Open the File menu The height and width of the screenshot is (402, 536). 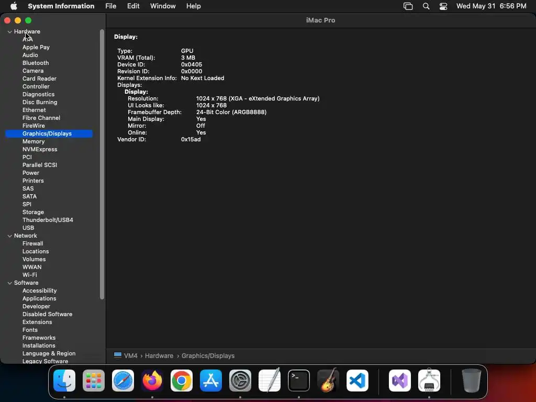(111, 6)
